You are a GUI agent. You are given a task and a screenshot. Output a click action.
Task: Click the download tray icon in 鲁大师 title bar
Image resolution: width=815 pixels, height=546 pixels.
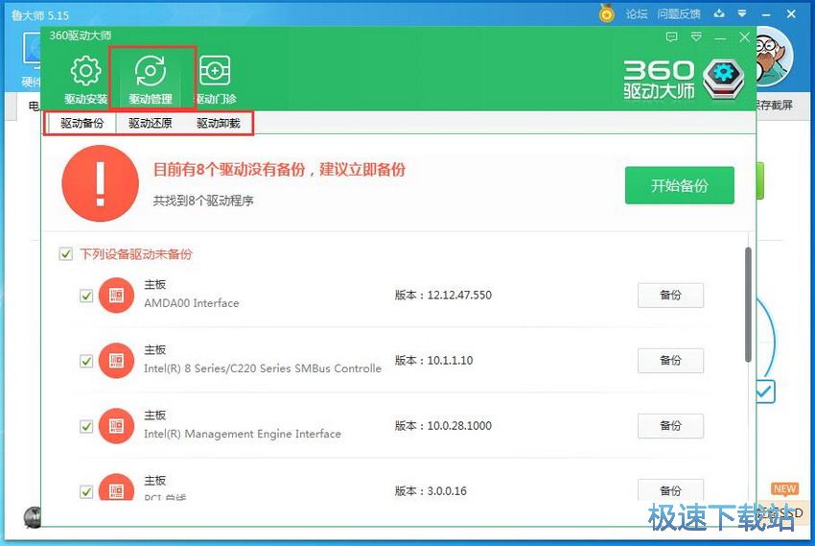(x=719, y=13)
